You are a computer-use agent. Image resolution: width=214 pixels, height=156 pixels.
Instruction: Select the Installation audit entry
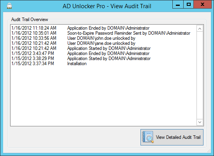click(103, 64)
